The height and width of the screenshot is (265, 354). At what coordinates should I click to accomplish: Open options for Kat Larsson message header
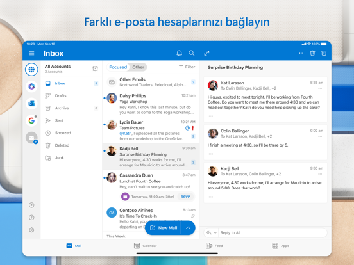320,88
